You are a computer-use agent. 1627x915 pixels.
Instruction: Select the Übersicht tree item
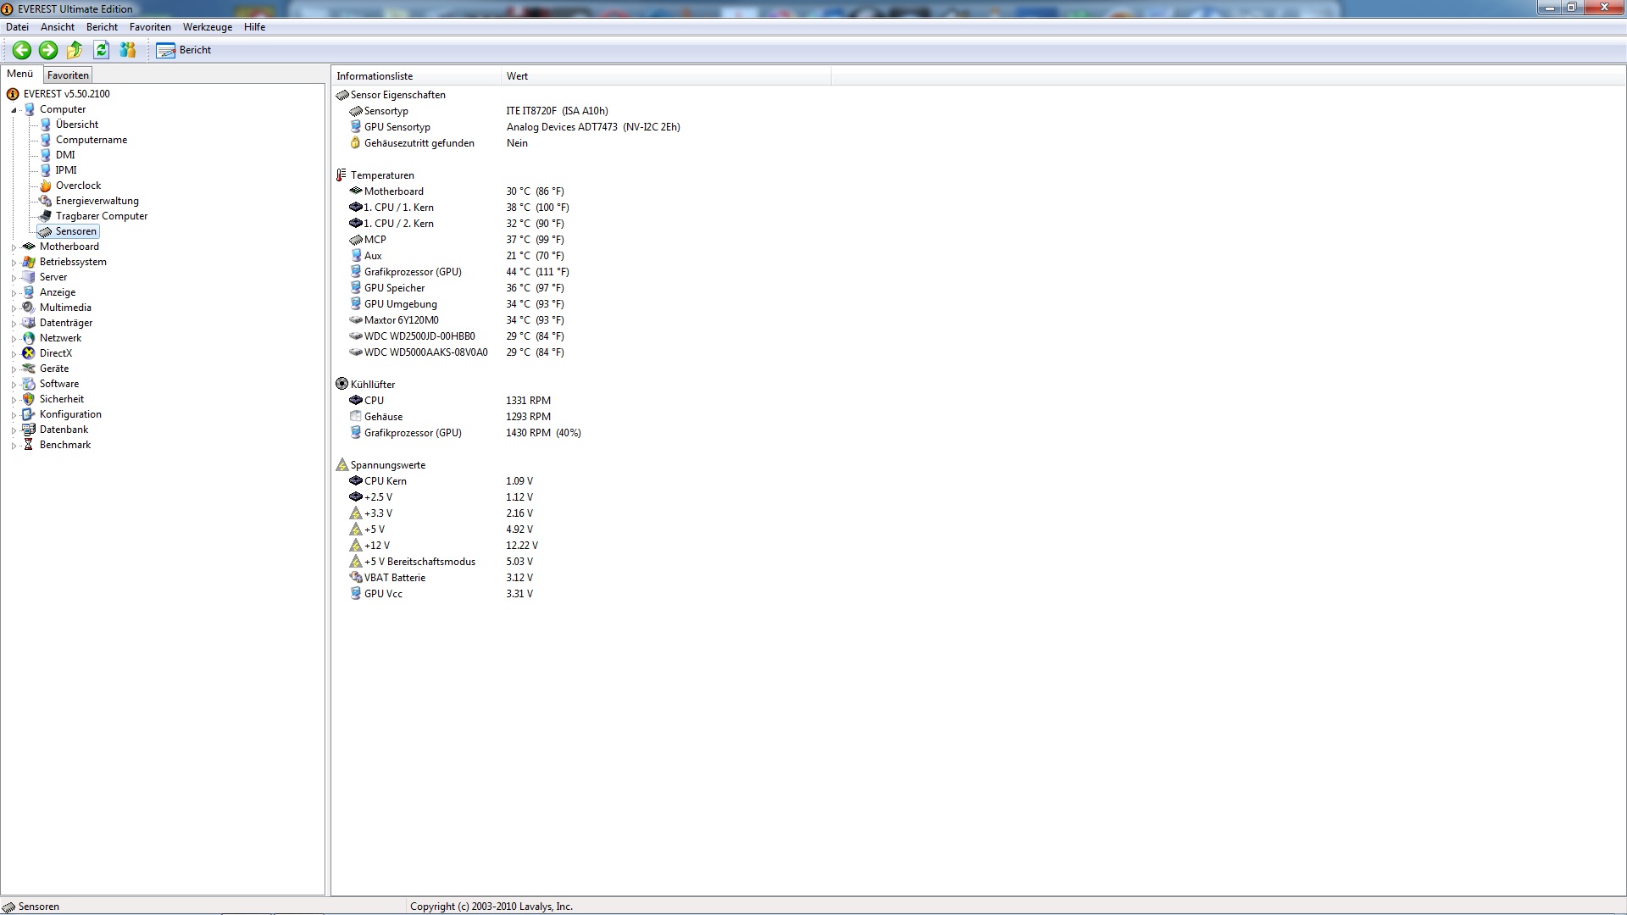[x=76, y=125]
